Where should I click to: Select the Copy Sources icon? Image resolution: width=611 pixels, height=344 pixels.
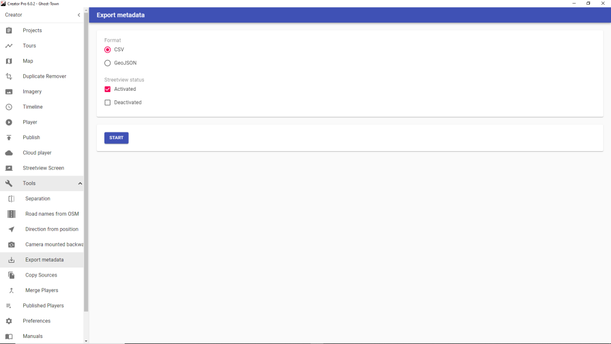tap(11, 275)
